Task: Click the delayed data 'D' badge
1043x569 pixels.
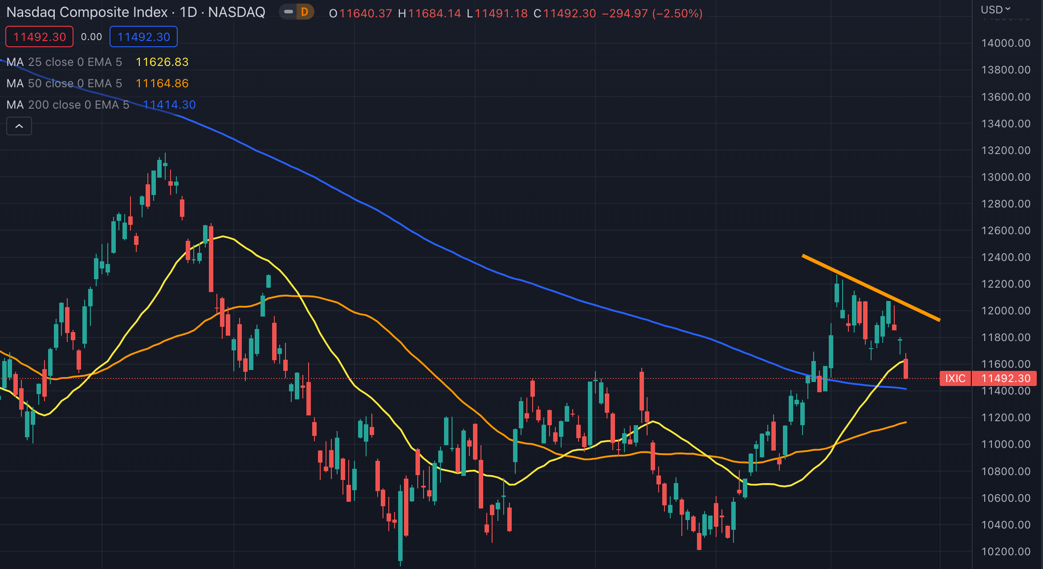Action: [x=305, y=12]
